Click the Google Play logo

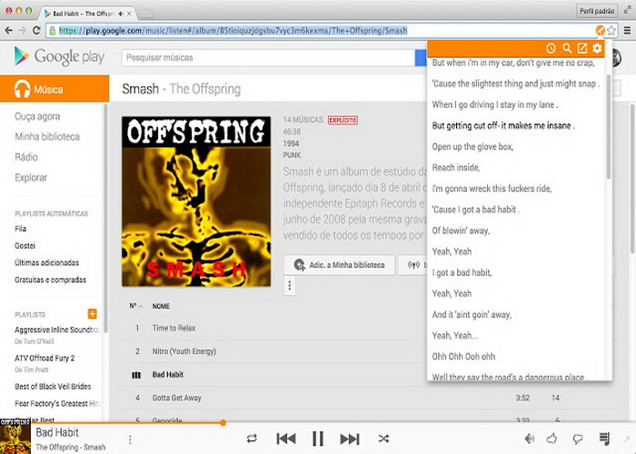pos(59,56)
